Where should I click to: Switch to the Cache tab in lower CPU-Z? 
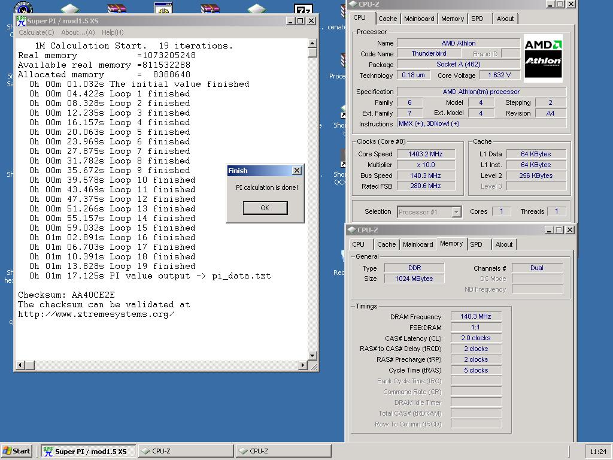coord(386,244)
